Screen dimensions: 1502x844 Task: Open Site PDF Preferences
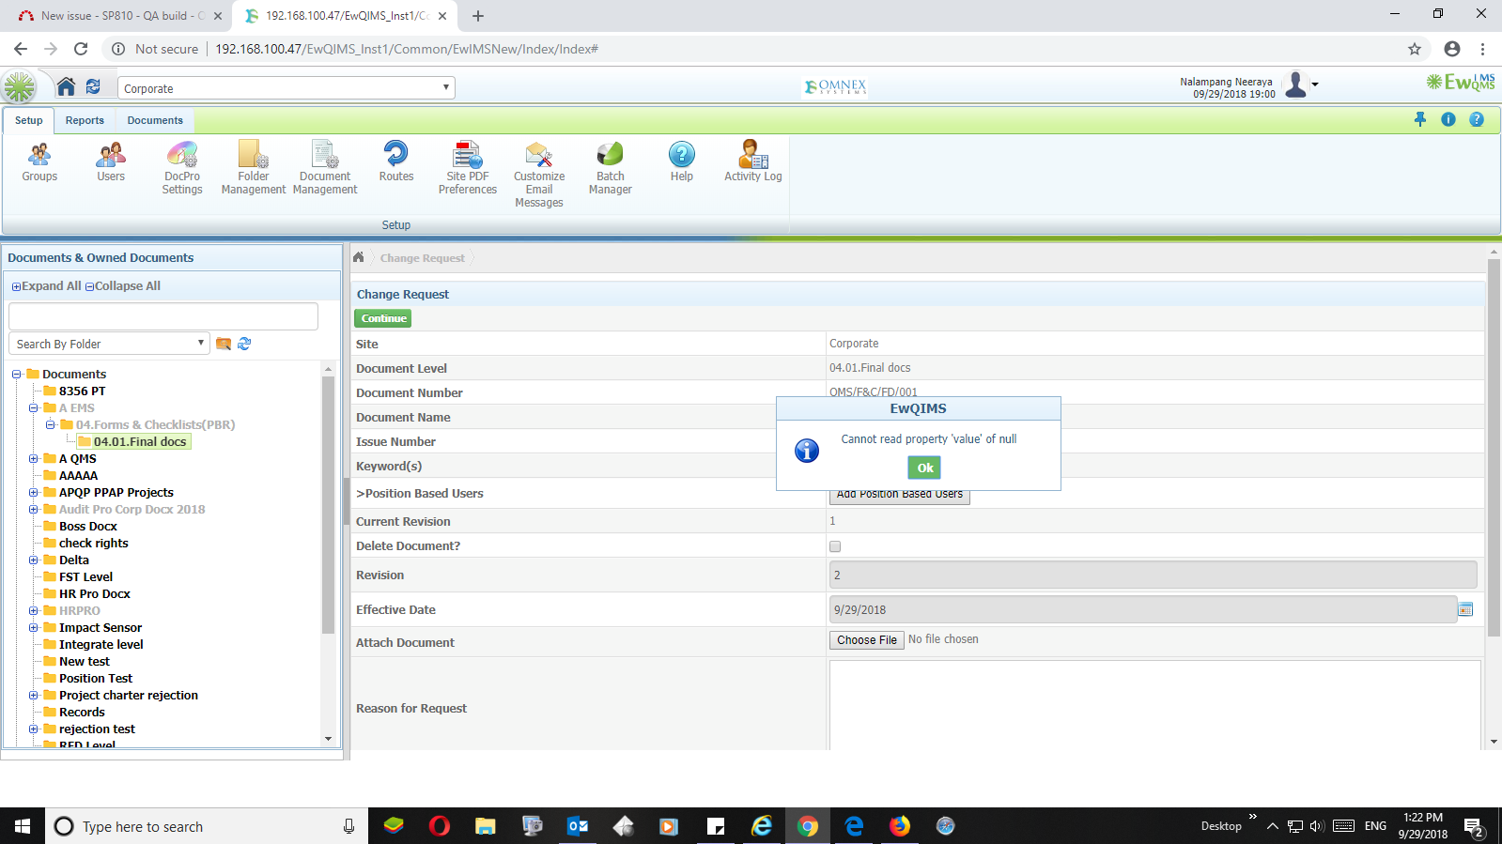coord(468,168)
